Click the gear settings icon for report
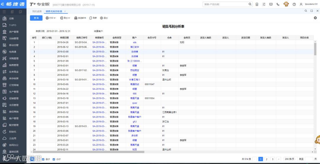 tap(315, 18)
